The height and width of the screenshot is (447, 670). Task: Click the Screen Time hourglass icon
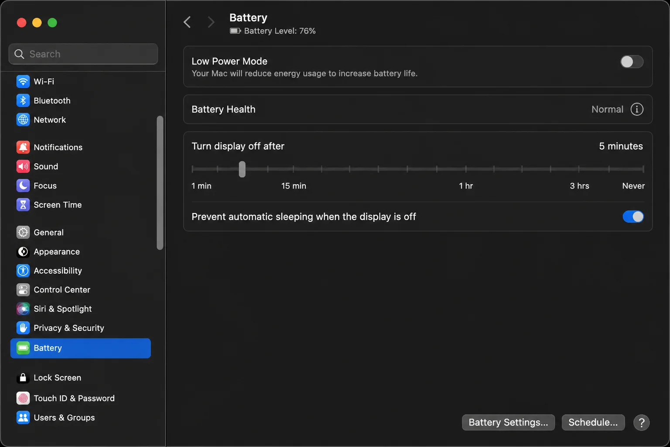click(x=23, y=205)
